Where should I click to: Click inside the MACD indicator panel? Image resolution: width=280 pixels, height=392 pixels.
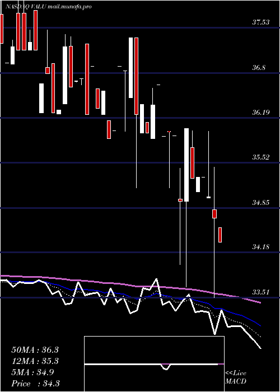[x=154, y=364]
